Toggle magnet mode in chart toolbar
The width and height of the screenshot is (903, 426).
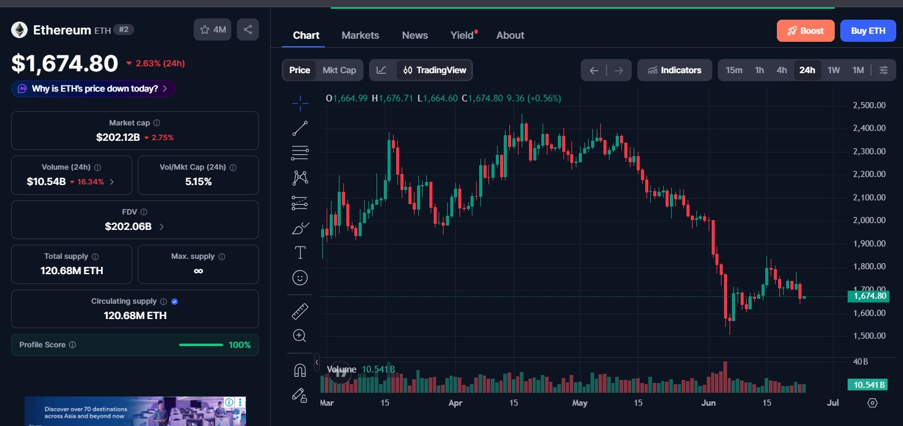pos(300,370)
